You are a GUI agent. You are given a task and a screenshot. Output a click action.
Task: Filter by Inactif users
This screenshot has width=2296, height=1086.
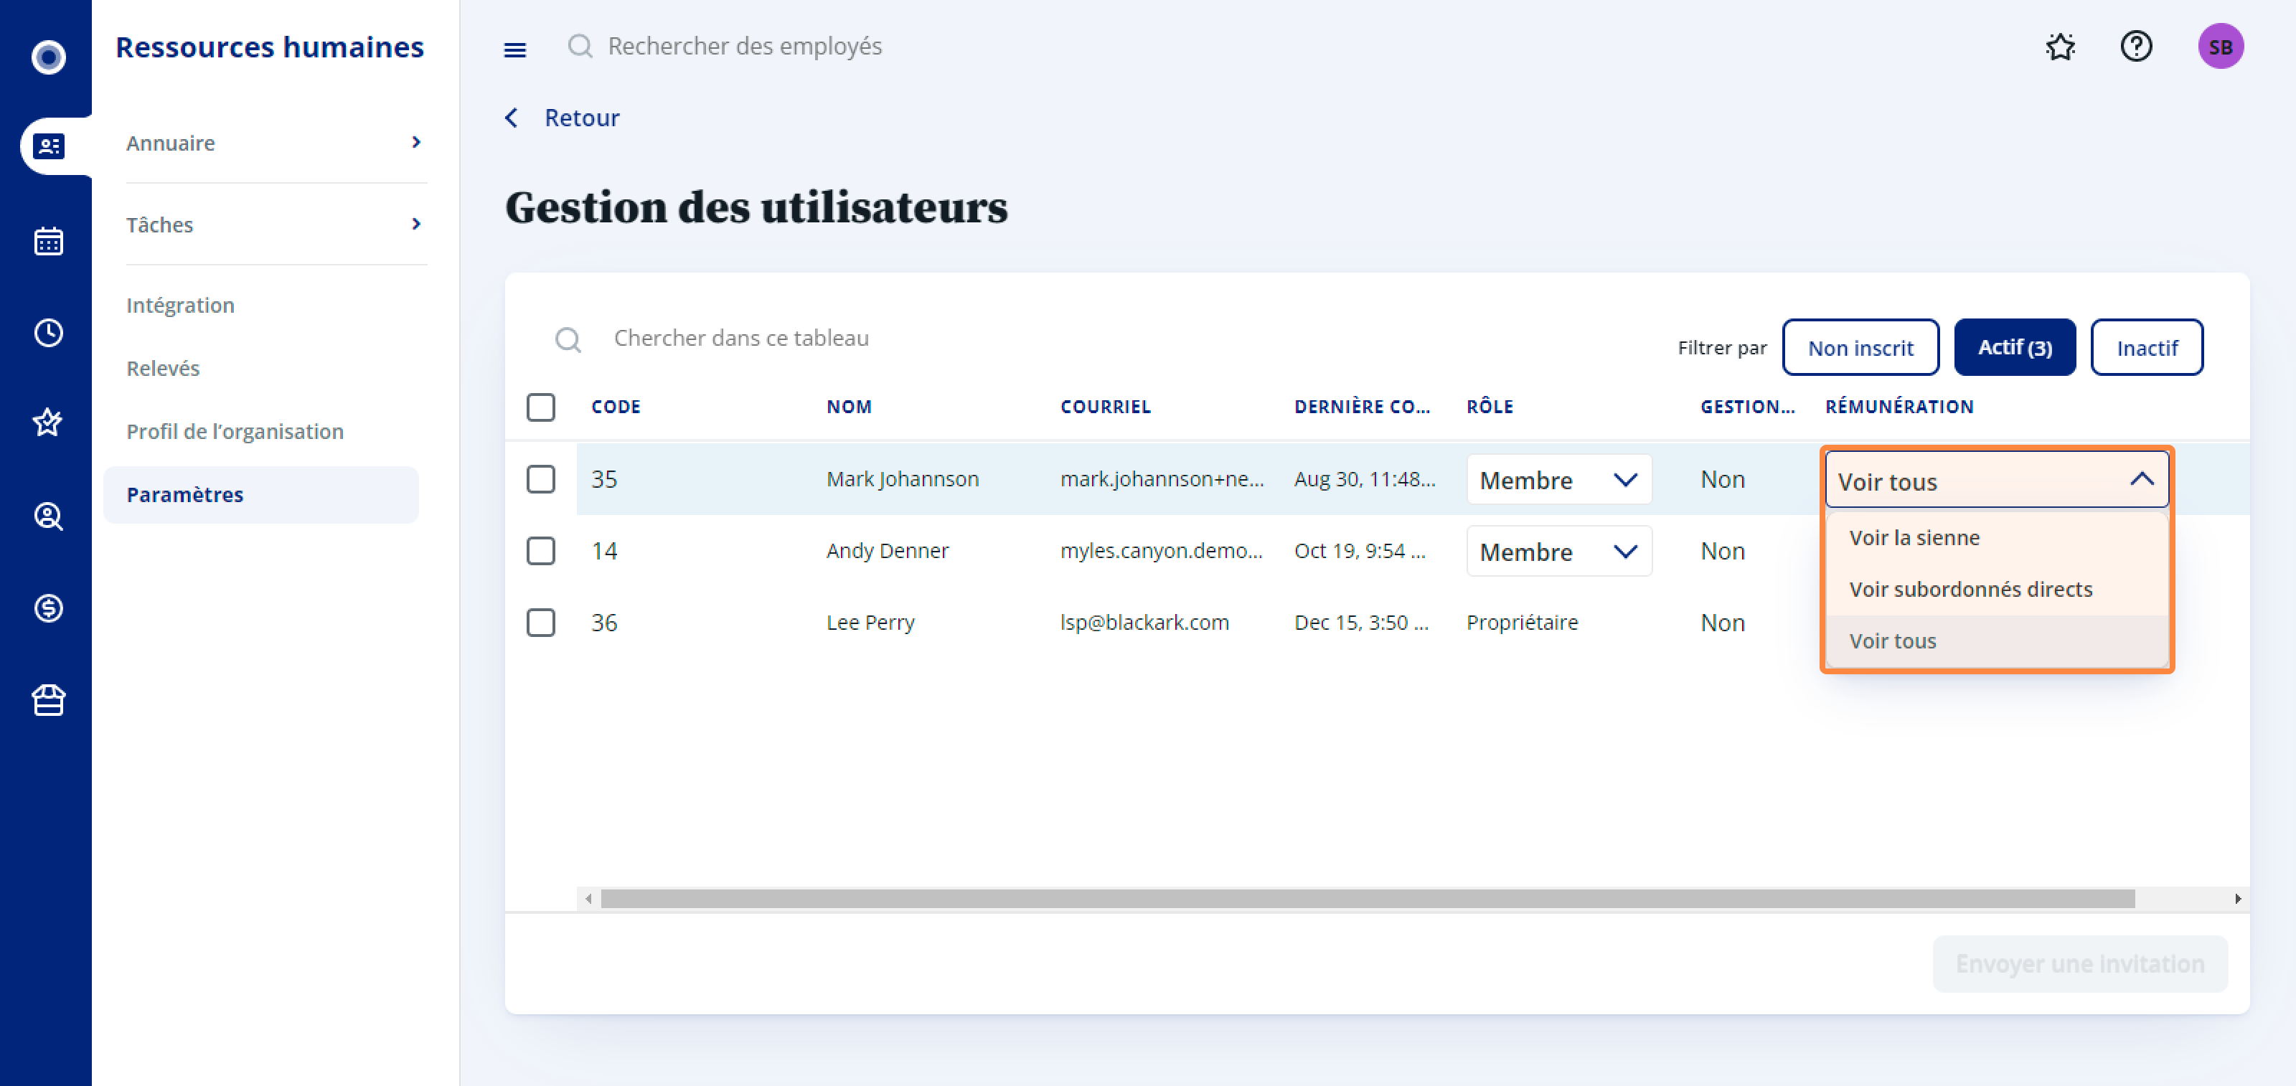pyautogui.click(x=2146, y=347)
